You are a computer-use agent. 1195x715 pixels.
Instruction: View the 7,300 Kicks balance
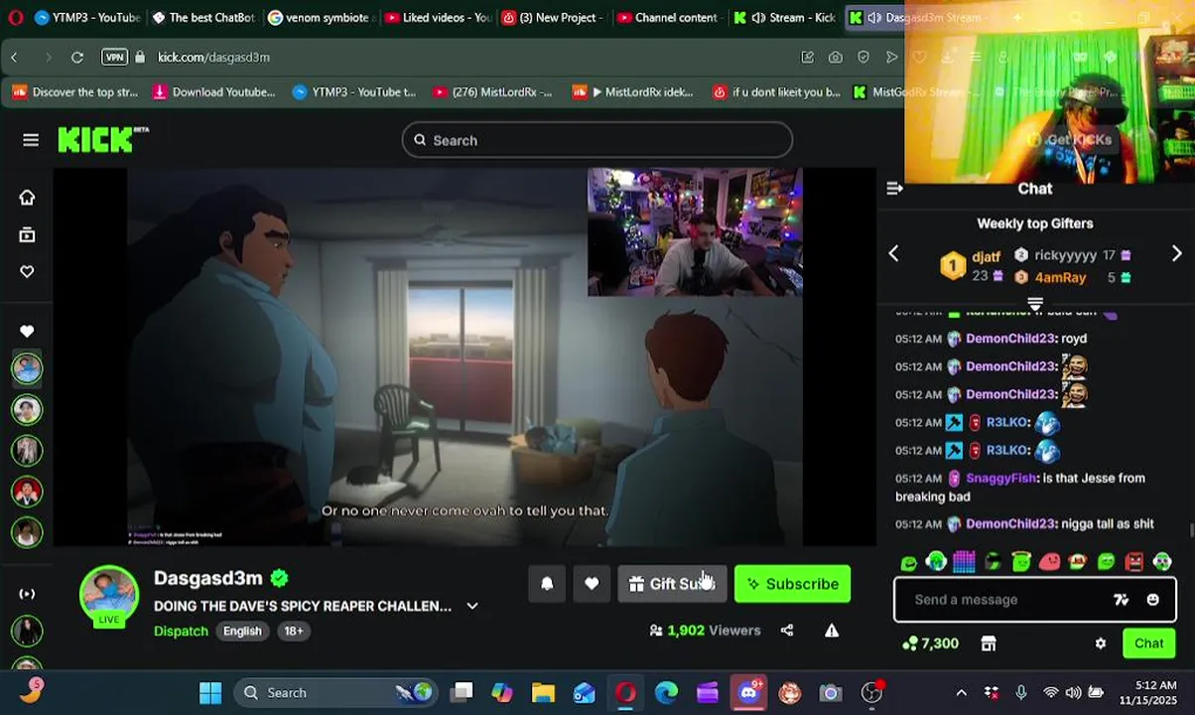pos(930,643)
